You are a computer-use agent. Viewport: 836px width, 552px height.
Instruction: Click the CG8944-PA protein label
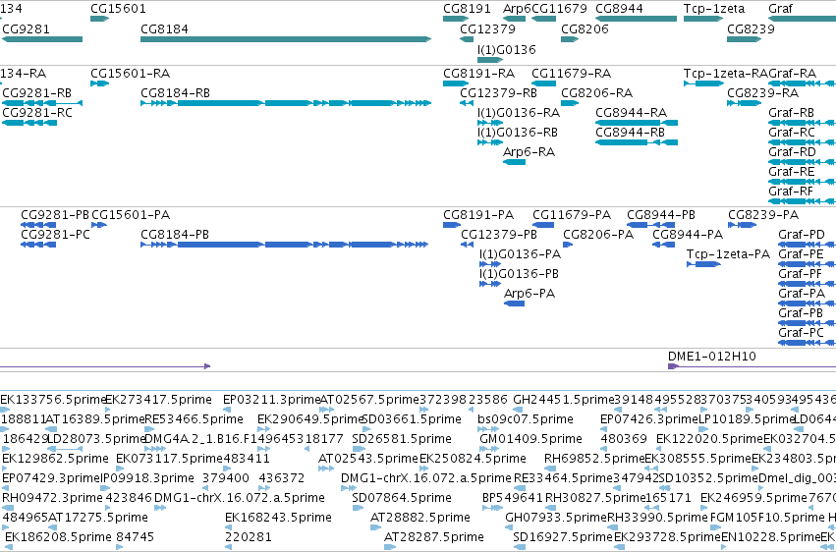688,235
